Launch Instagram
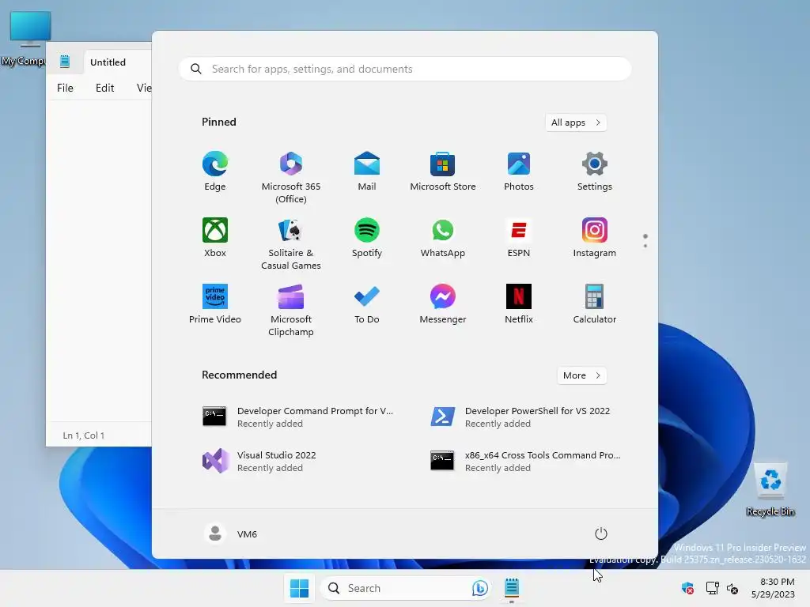Image resolution: width=810 pixels, height=607 pixels. [595, 237]
